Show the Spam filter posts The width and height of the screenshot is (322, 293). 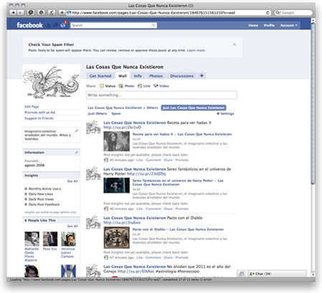(x=116, y=114)
